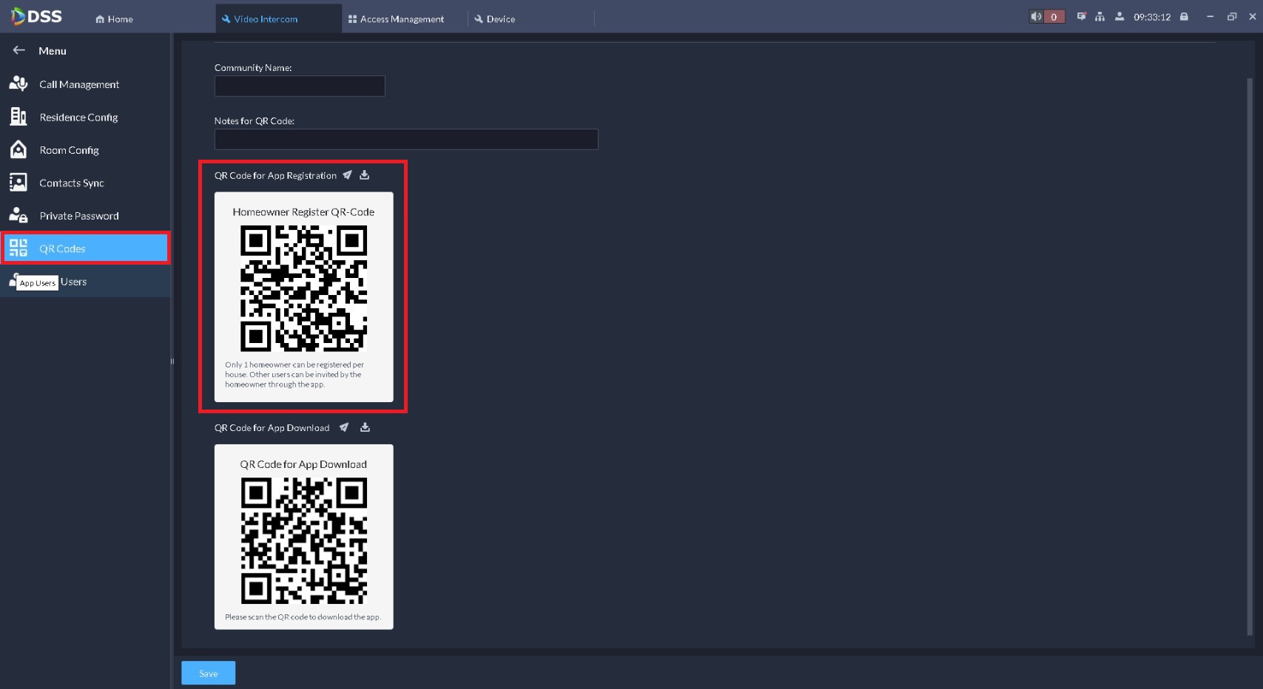Click the back arrow beside Menu

[19, 50]
